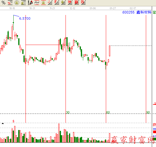Click the stock title 600255 鑫科材料
156x147 pixels.
coord(137,12)
